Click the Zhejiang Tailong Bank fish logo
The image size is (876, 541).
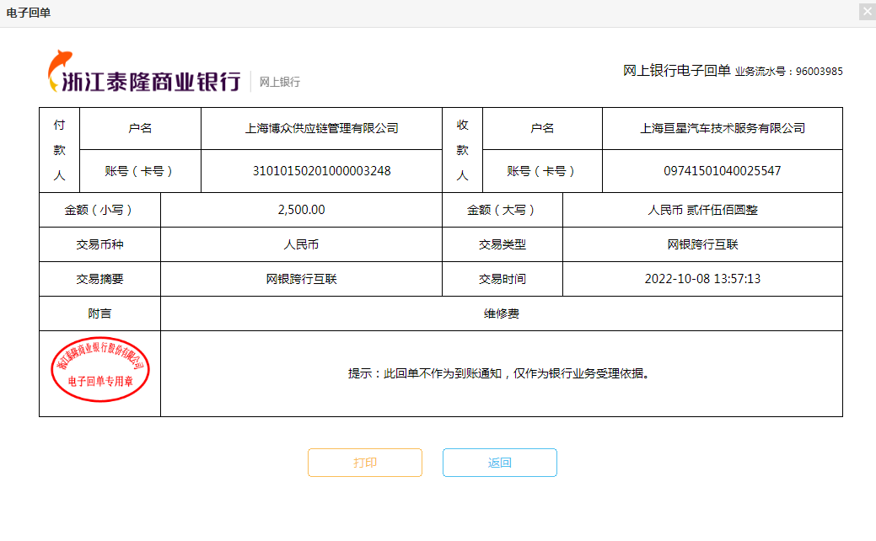tap(60, 70)
